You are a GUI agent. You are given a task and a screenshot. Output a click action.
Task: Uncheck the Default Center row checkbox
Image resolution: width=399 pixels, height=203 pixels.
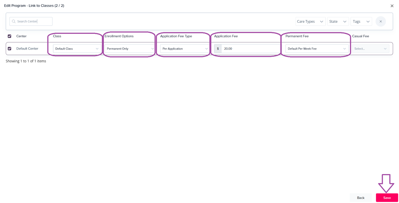click(9, 48)
